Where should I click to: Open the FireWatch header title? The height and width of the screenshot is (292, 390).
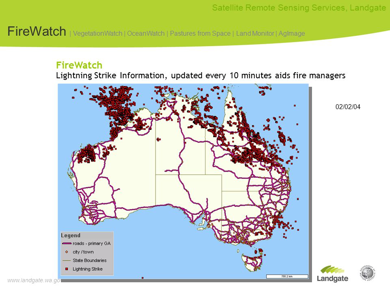37,31
